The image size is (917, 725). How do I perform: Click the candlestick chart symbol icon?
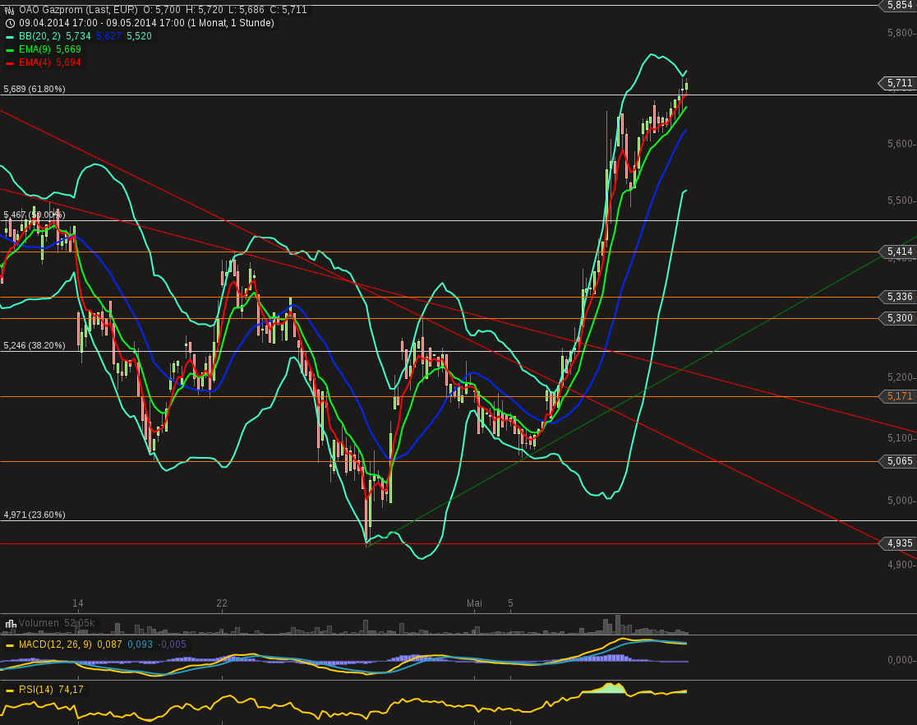pyautogui.click(x=10, y=10)
